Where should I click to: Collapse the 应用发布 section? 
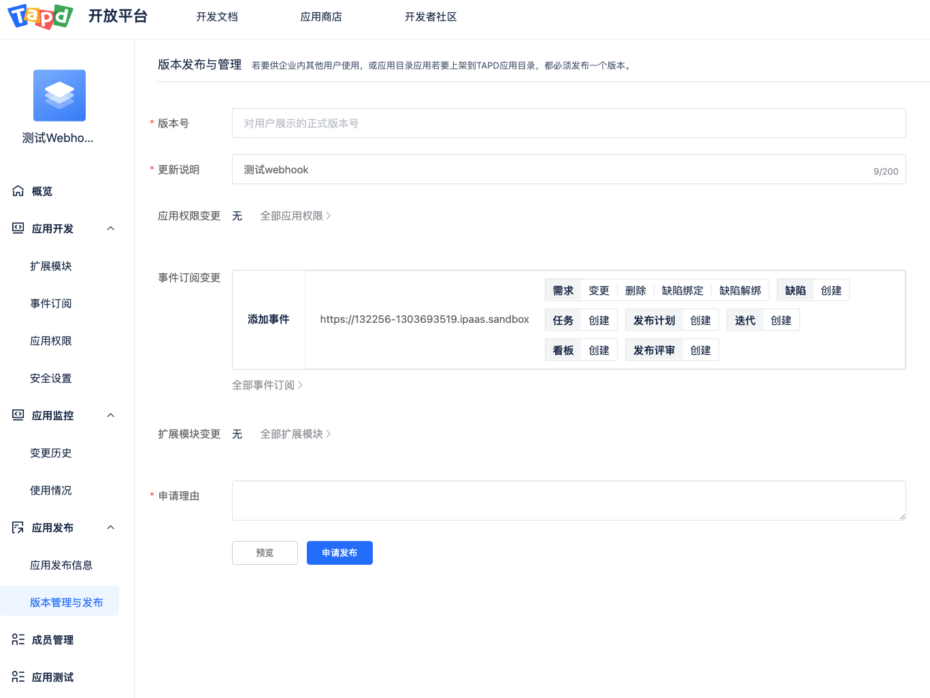click(x=110, y=527)
